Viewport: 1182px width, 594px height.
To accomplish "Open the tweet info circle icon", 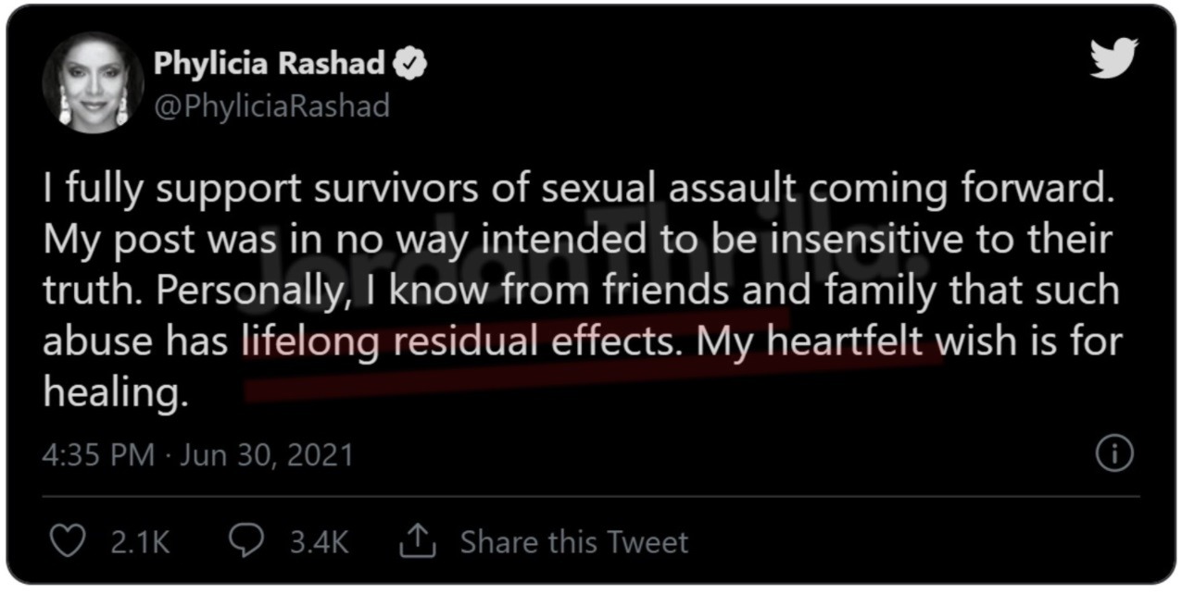I will (x=1113, y=454).
